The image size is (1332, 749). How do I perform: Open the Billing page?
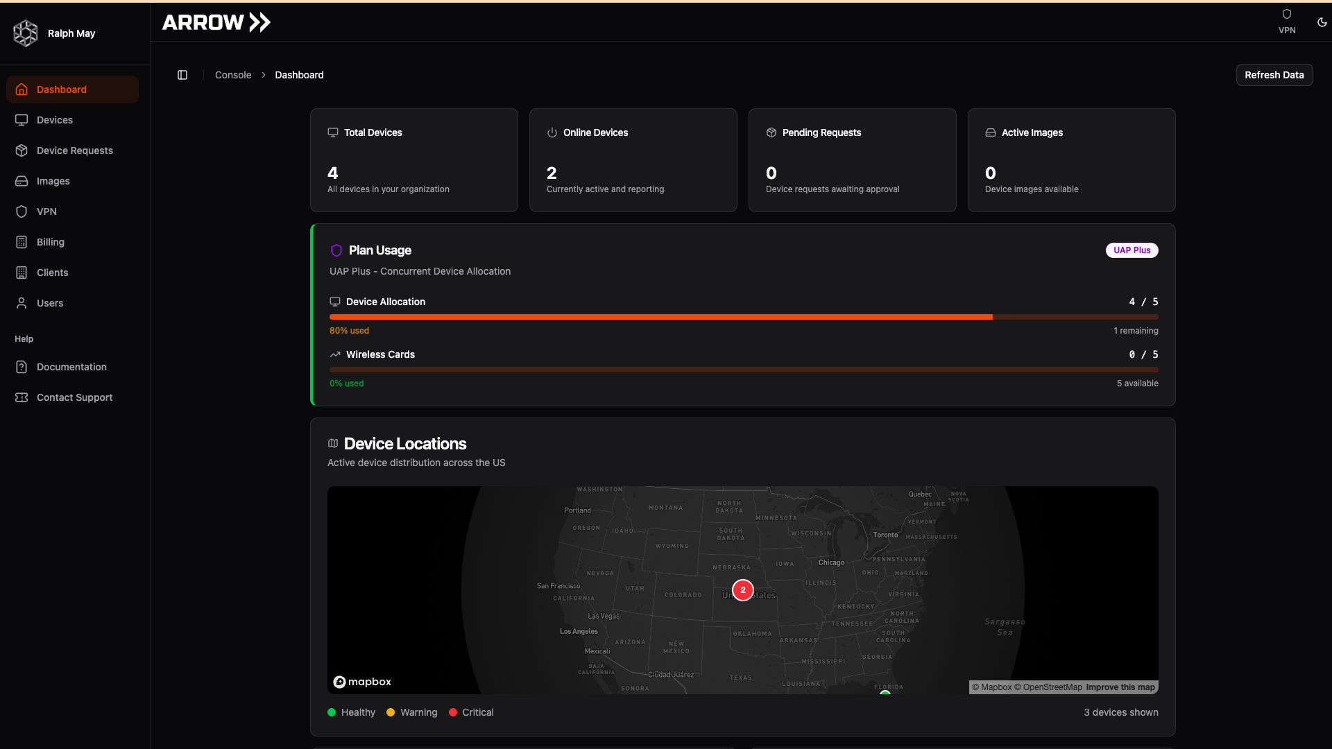(x=49, y=241)
